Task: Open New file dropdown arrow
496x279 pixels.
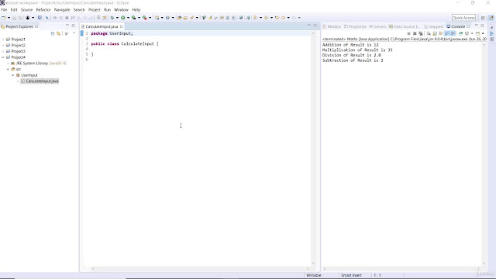Action: tap(9, 18)
